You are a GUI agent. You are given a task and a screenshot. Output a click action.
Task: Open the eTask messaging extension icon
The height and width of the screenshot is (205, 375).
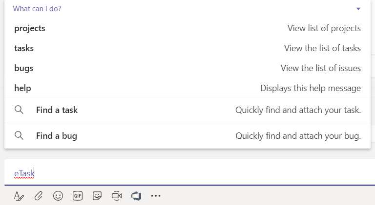(x=136, y=196)
